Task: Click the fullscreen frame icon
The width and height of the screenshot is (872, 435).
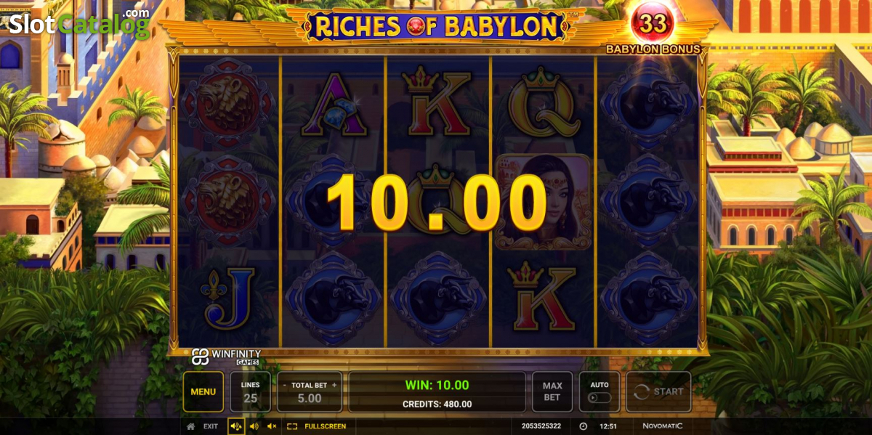Action: click(292, 426)
